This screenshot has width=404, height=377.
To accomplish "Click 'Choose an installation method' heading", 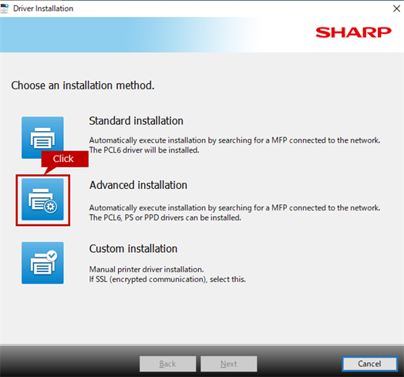I will point(82,86).
